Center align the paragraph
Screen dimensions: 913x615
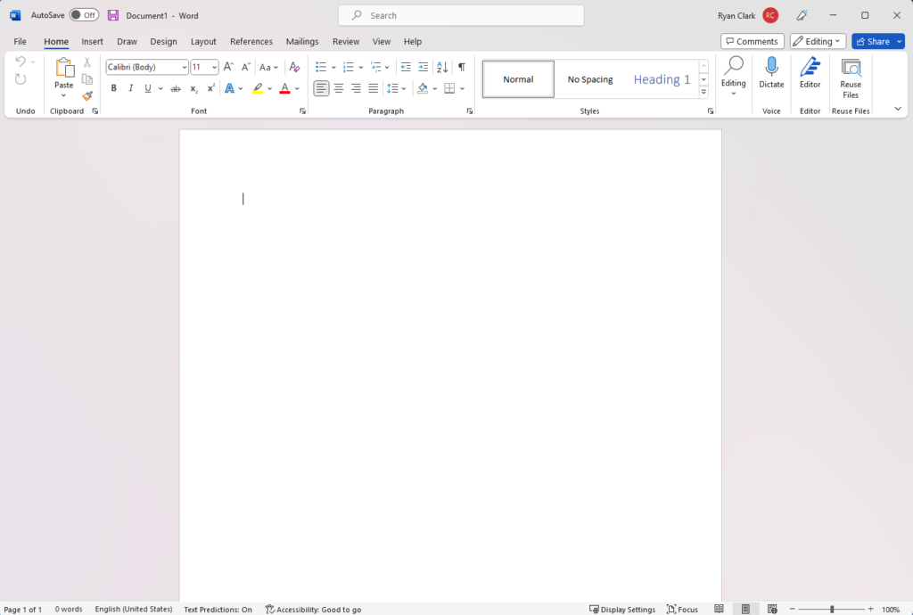click(x=338, y=88)
